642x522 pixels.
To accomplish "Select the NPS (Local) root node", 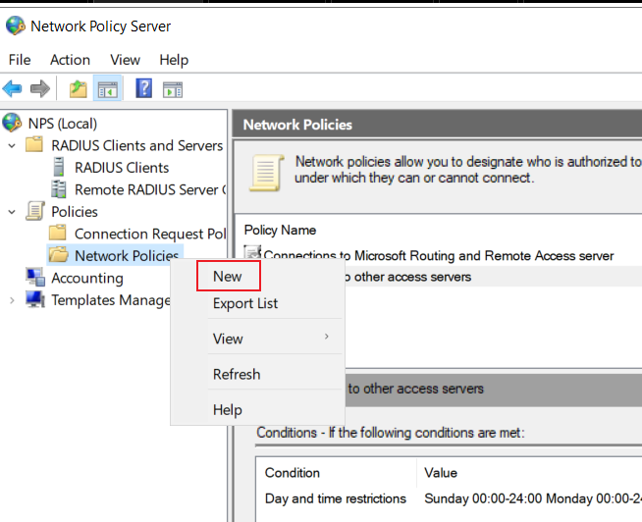I will point(62,124).
